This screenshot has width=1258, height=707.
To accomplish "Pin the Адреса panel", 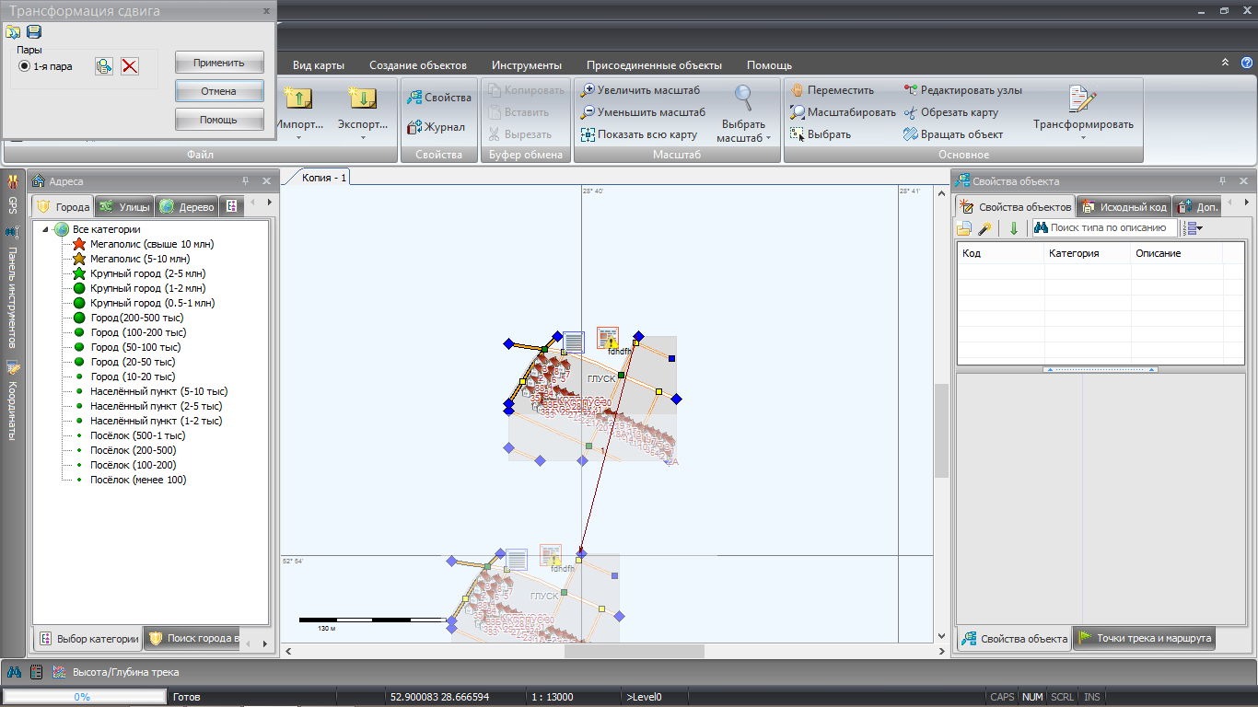I will tap(246, 181).
